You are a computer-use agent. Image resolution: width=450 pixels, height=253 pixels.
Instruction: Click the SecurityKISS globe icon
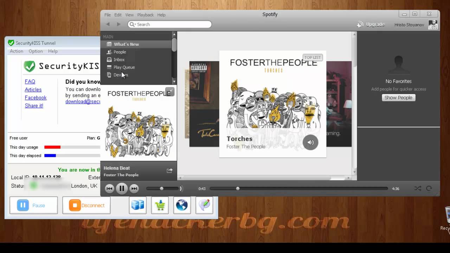pyautogui.click(x=182, y=205)
